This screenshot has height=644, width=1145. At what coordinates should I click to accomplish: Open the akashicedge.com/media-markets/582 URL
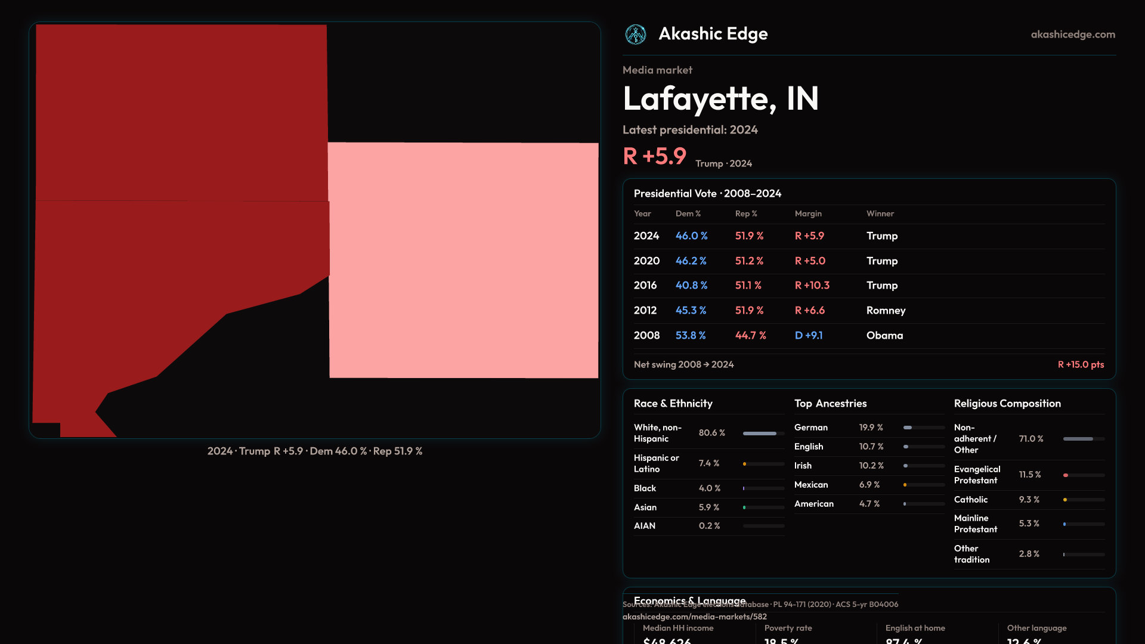click(694, 617)
